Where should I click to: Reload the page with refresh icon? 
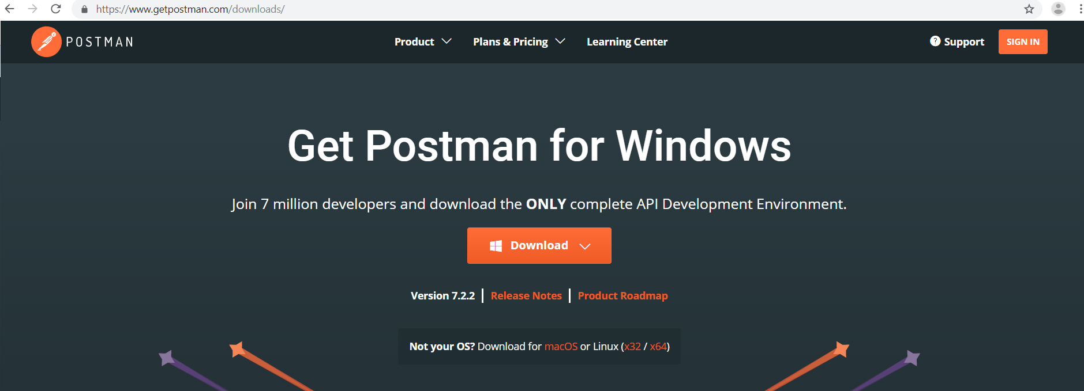pos(56,9)
